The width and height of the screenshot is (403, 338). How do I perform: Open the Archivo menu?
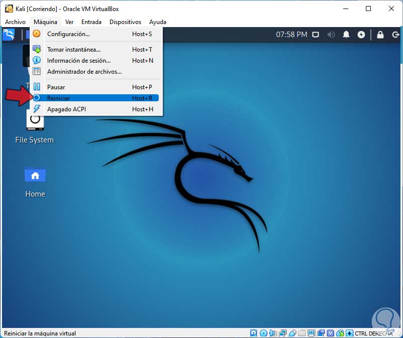pos(15,22)
